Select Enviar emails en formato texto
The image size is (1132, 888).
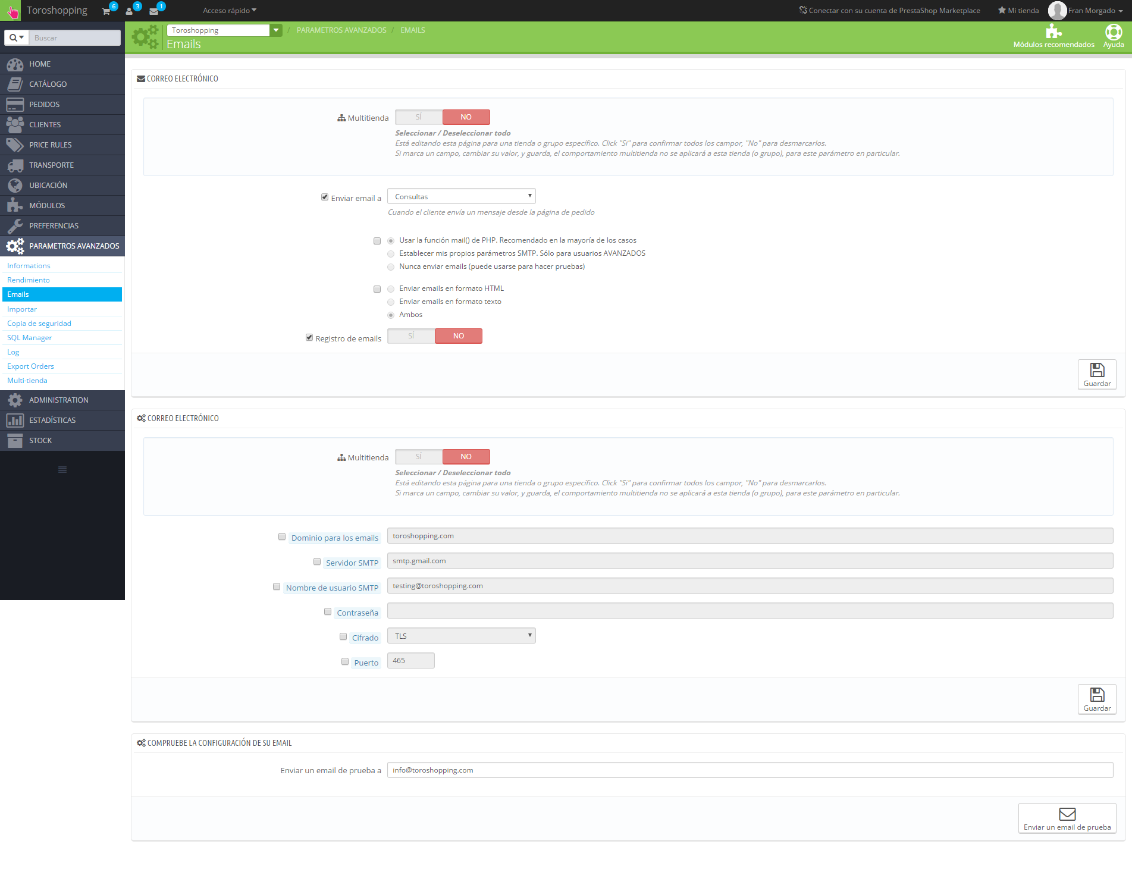tap(391, 302)
